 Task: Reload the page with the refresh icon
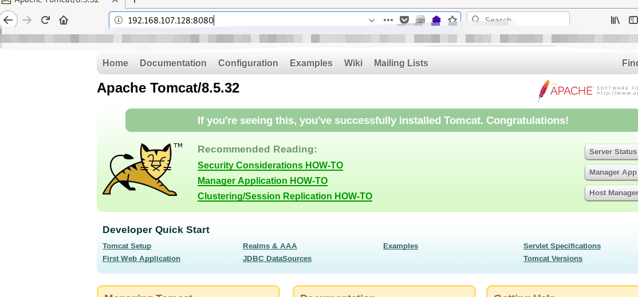click(46, 20)
